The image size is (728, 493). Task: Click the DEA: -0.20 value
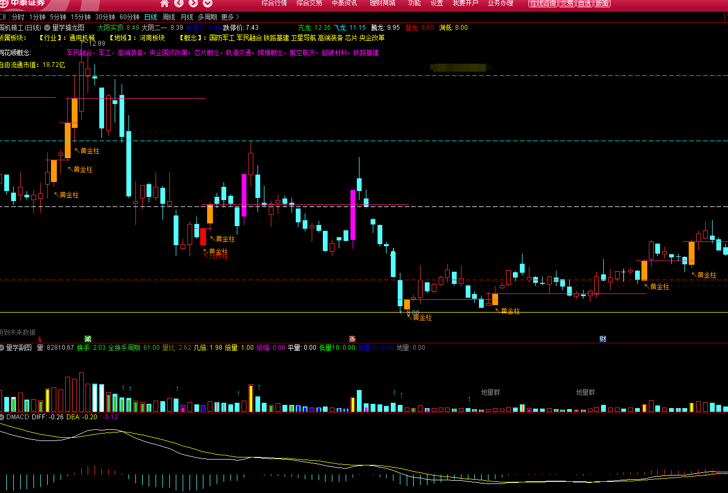click(x=82, y=417)
